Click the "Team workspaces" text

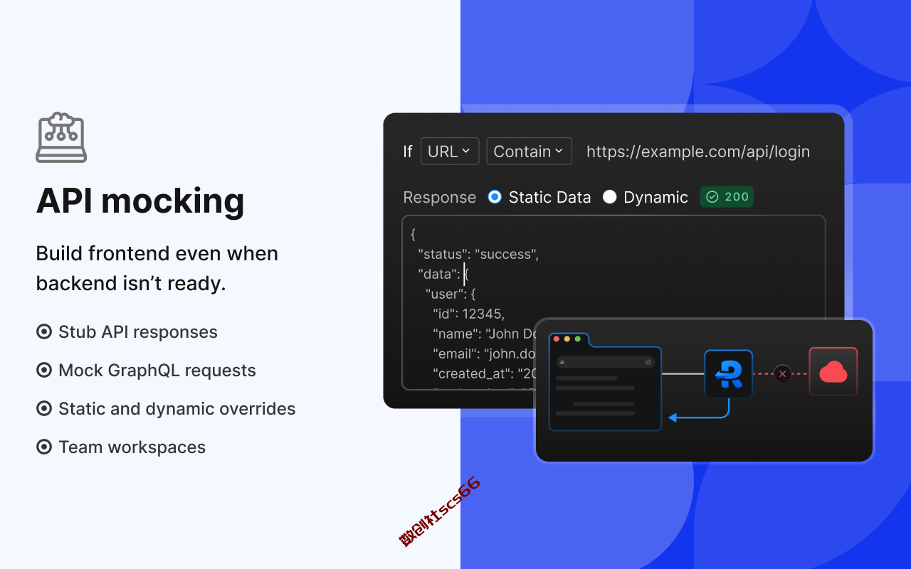click(132, 447)
